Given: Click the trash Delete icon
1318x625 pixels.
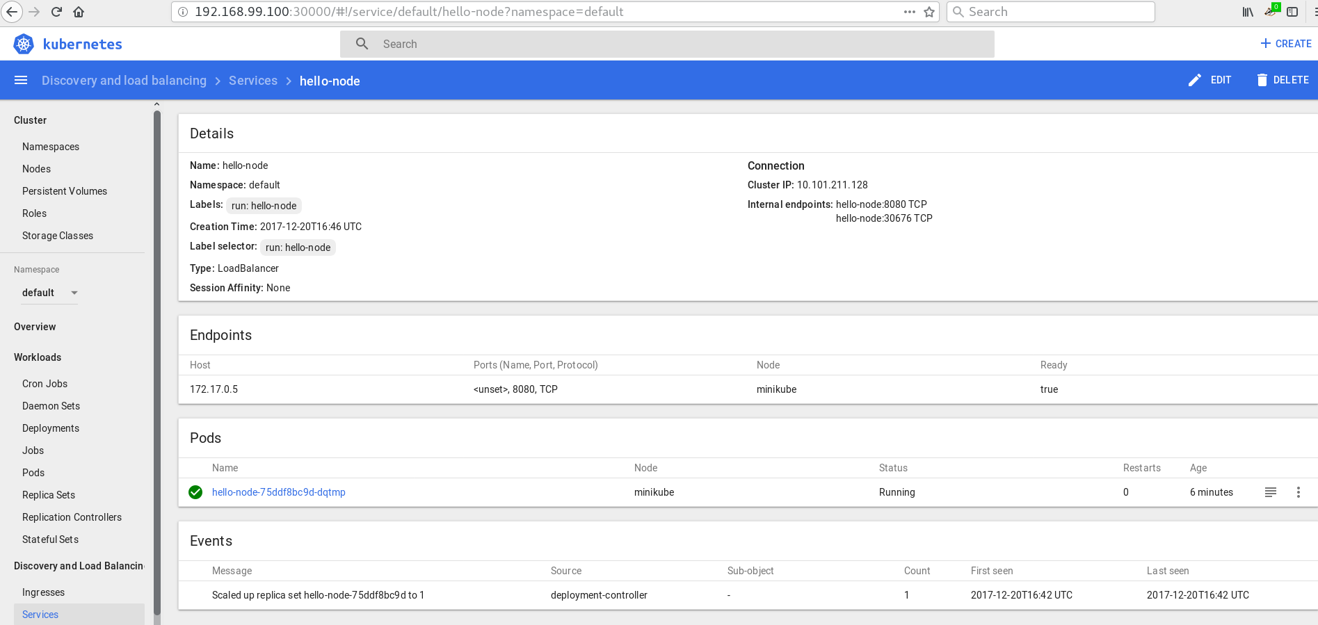Looking at the screenshot, I should pyautogui.click(x=1262, y=81).
